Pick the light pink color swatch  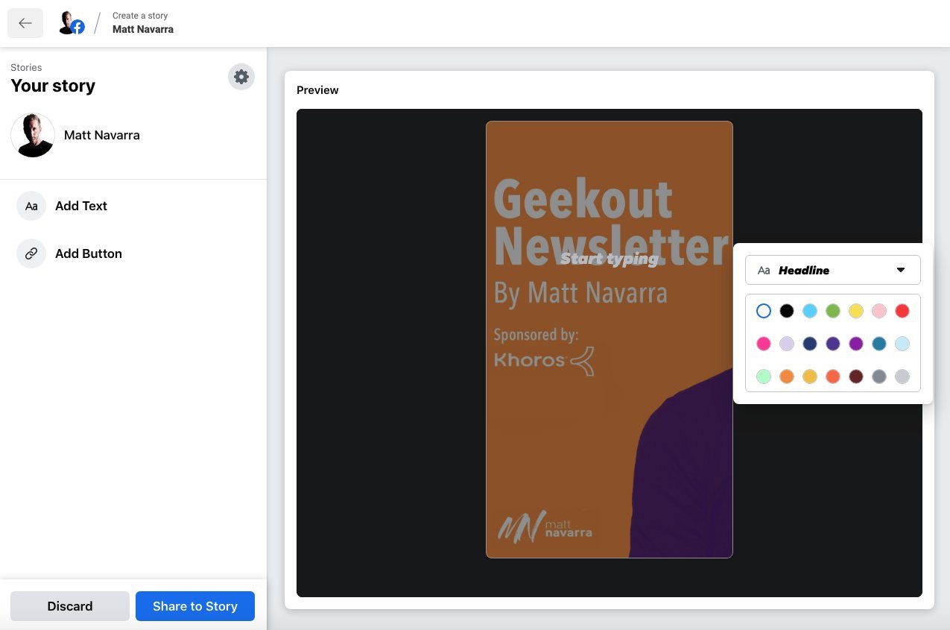[879, 311]
